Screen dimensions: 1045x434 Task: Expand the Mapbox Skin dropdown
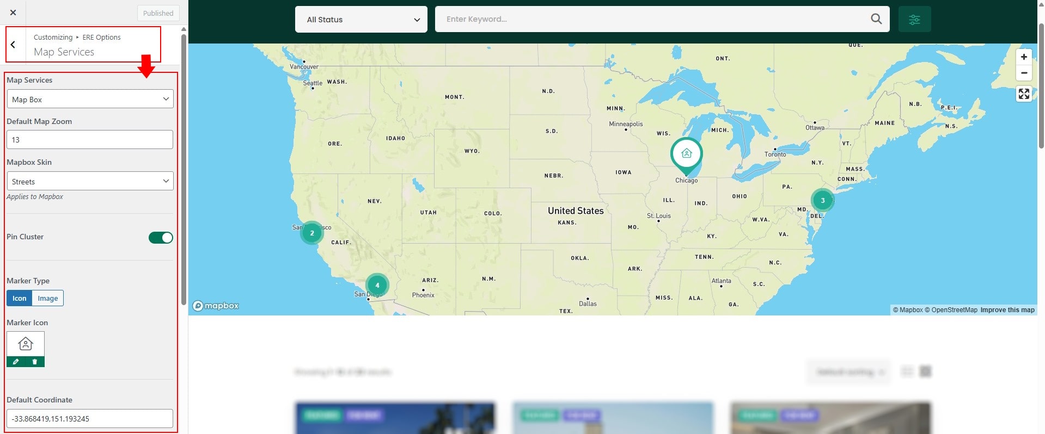coord(90,181)
